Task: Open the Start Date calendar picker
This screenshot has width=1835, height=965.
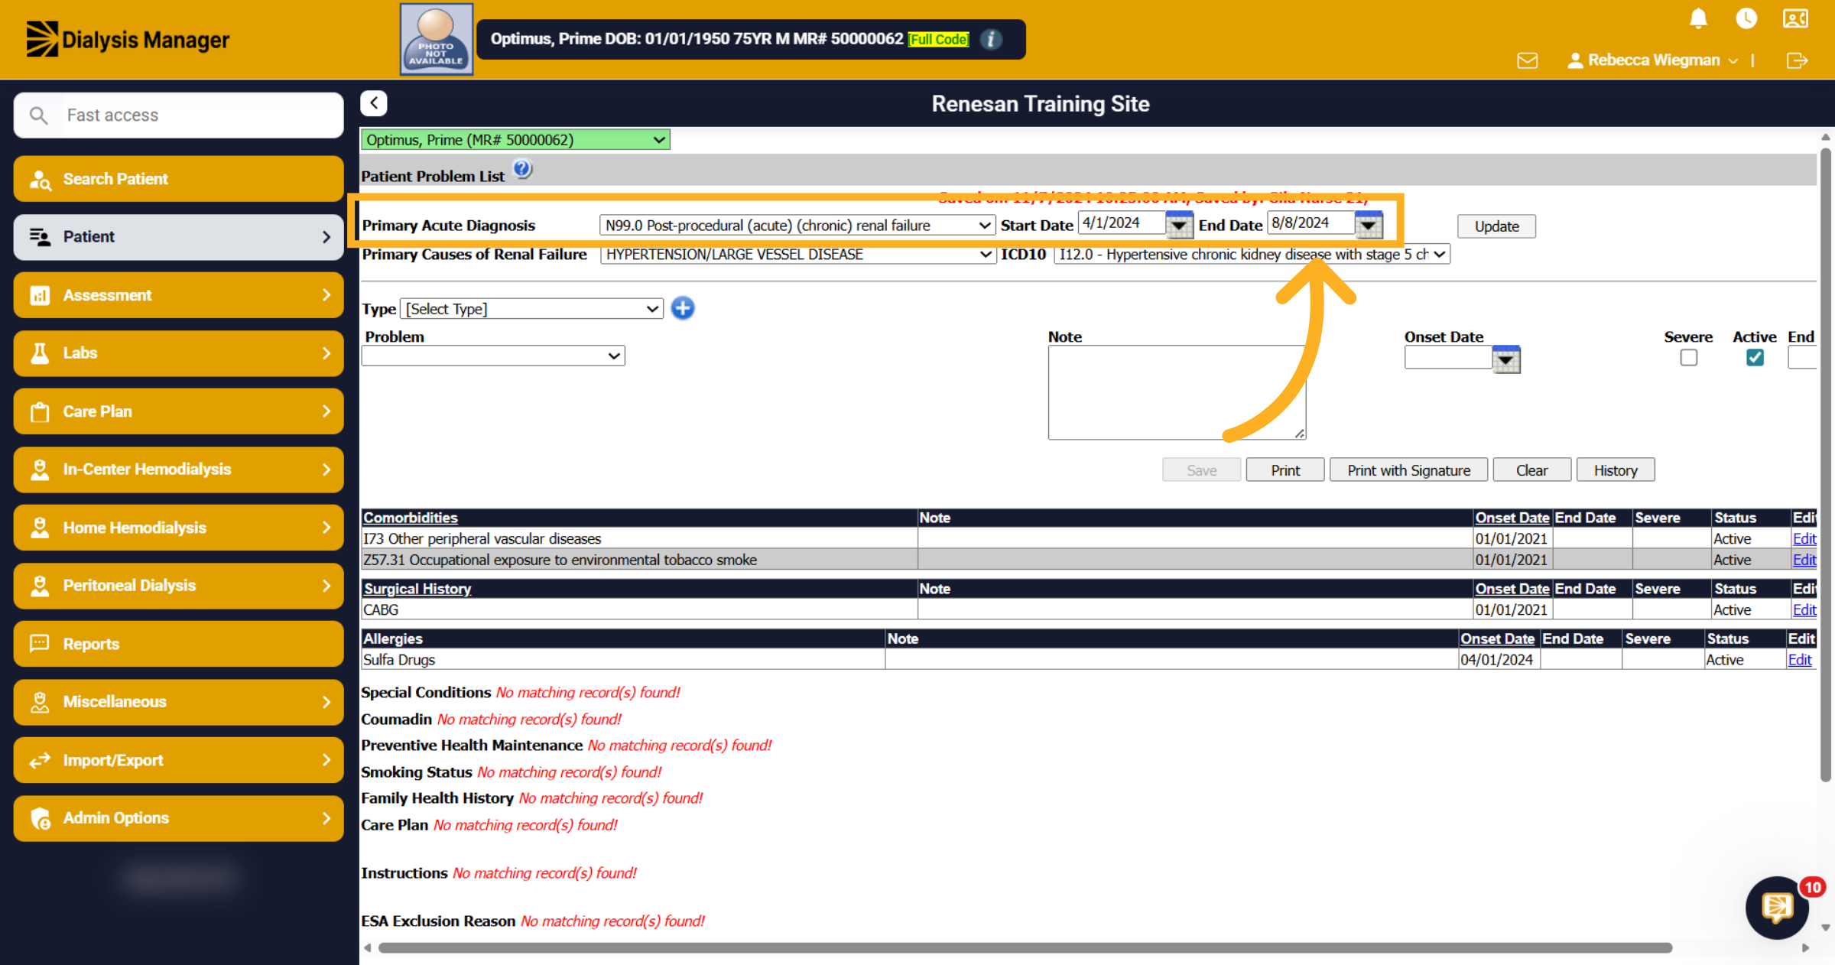Action: (1179, 225)
